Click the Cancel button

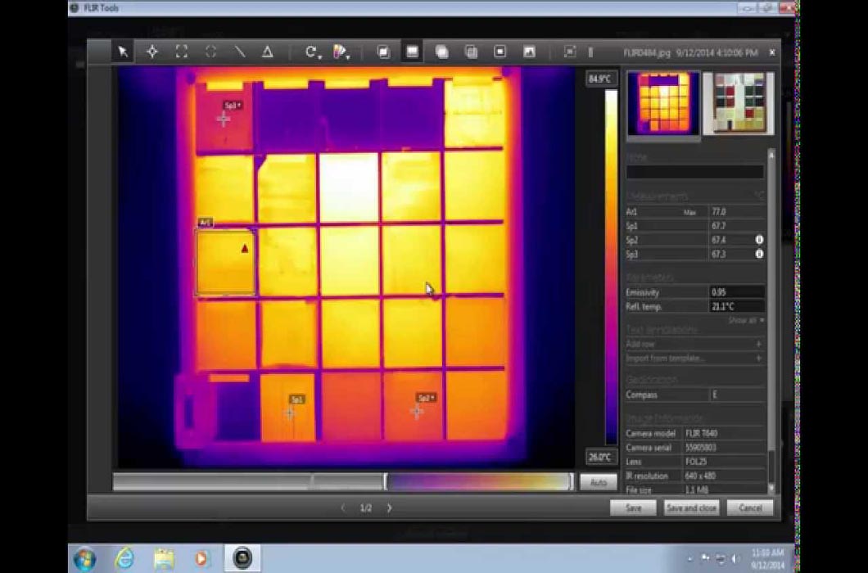[749, 508]
